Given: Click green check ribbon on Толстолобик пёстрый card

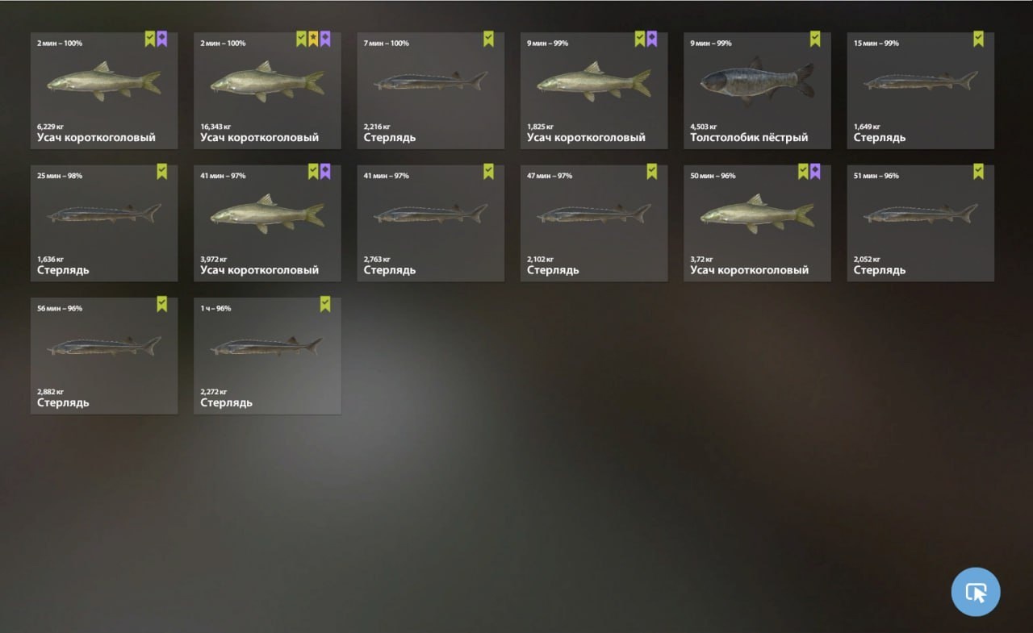Looking at the screenshot, I should 815,39.
